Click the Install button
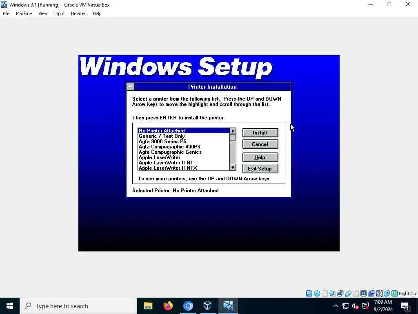The image size is (418, 314). tap(260, 133)
